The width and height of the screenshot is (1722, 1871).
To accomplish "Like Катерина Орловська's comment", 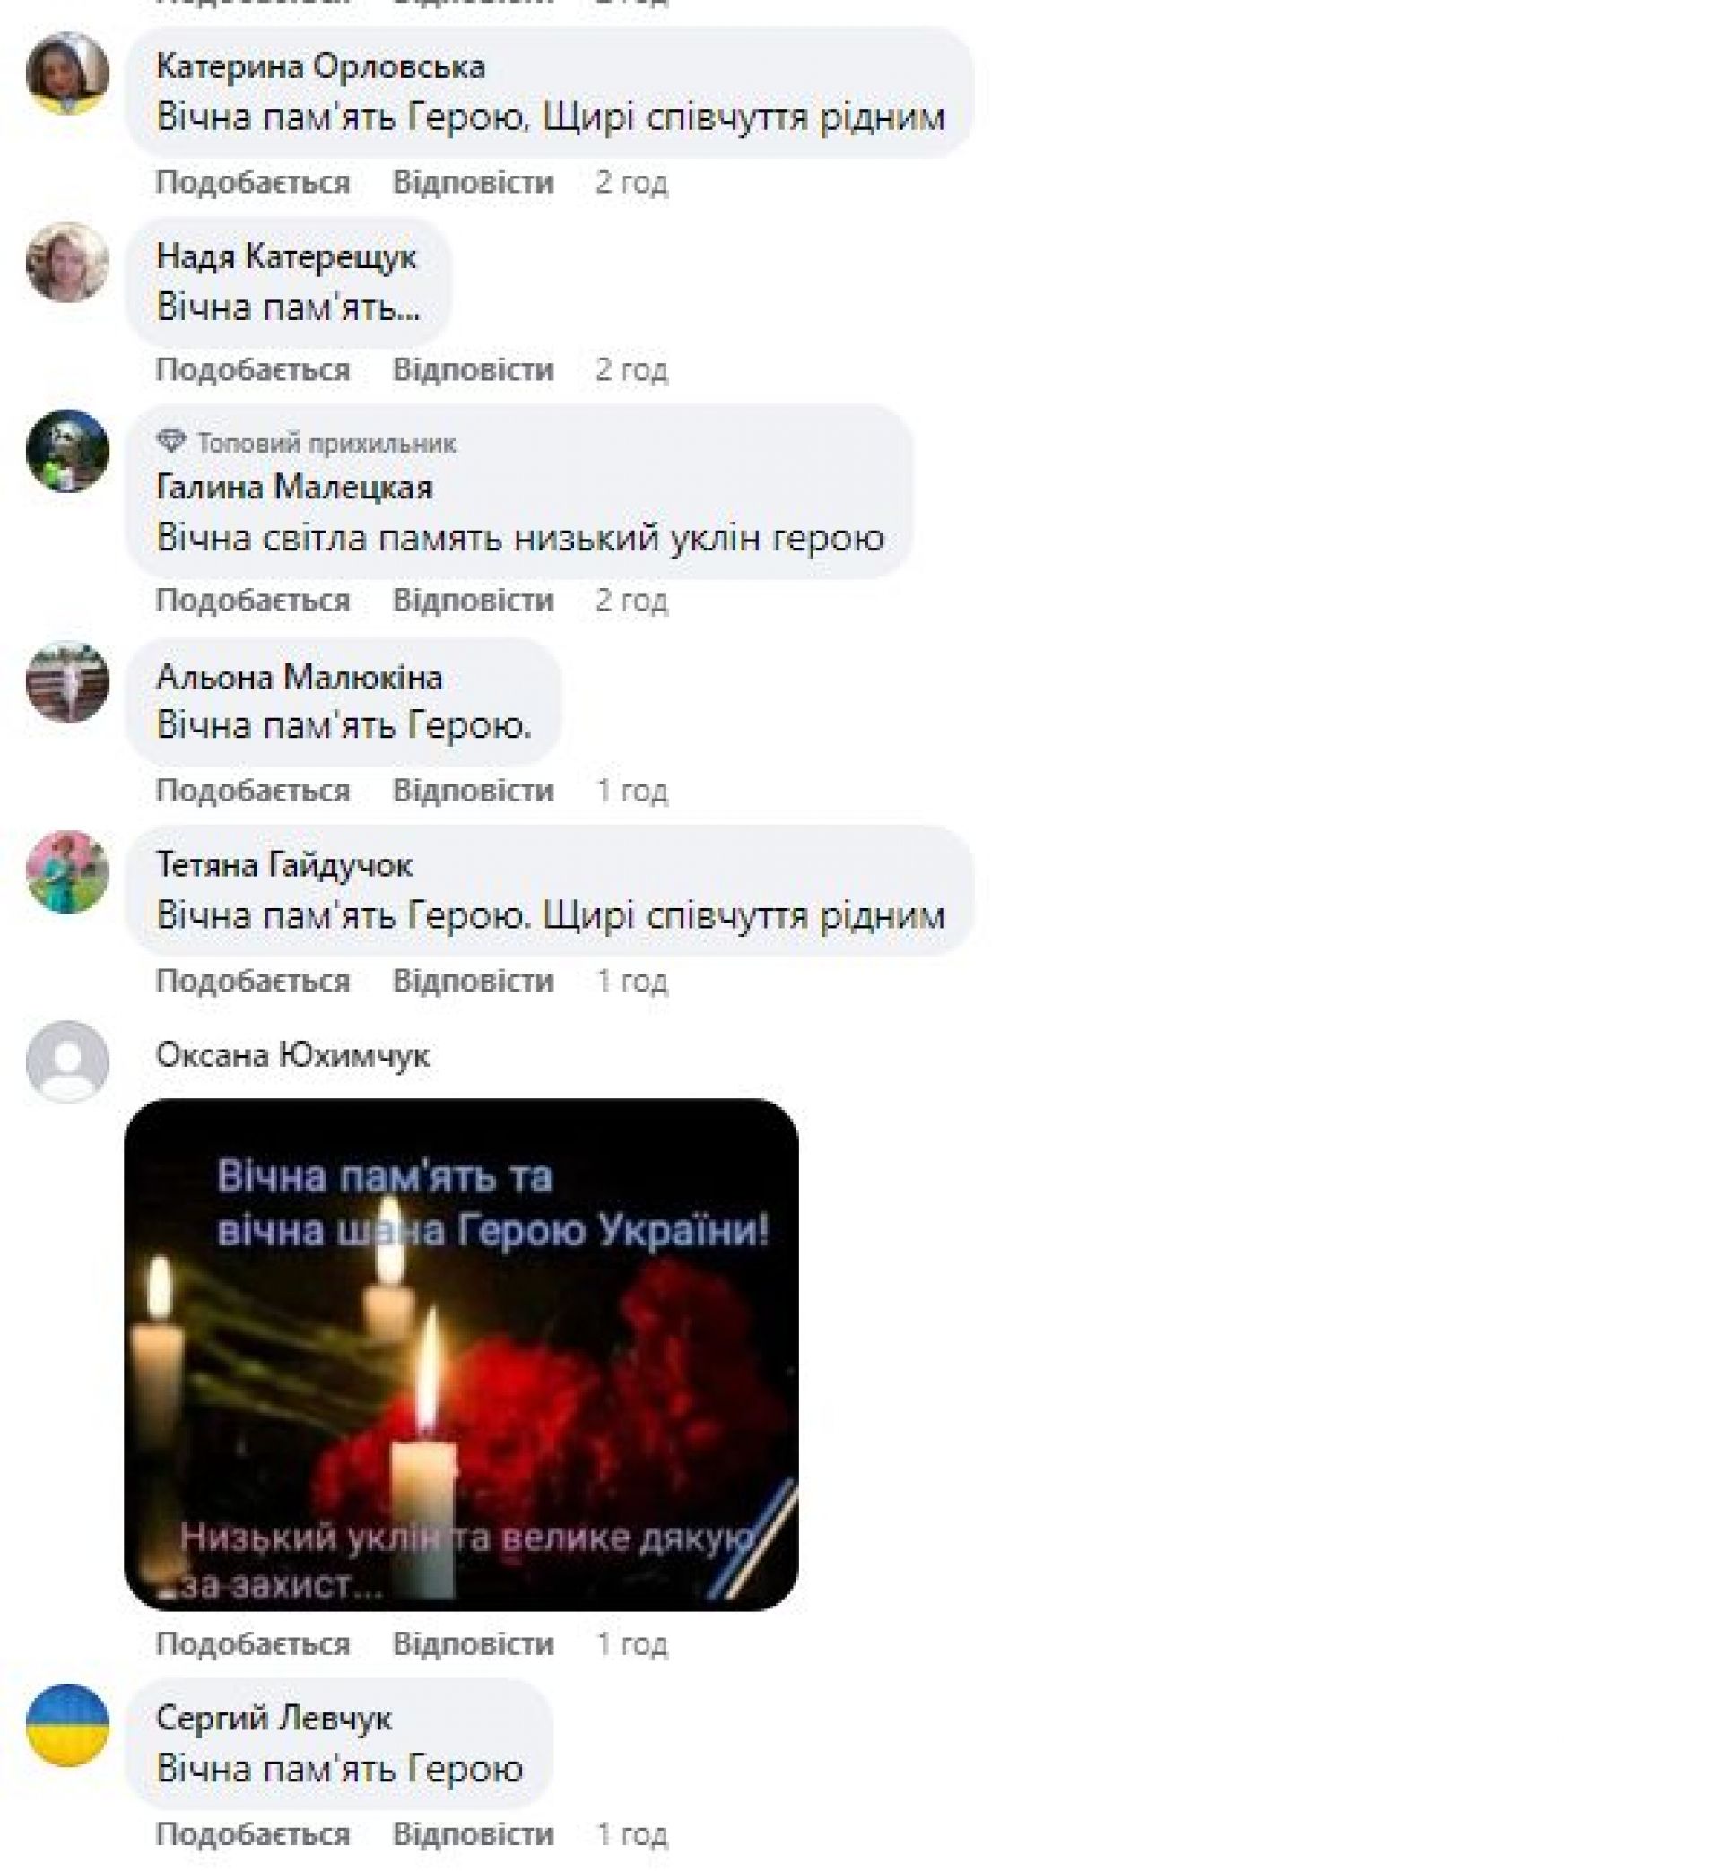I will click(253, 182).
